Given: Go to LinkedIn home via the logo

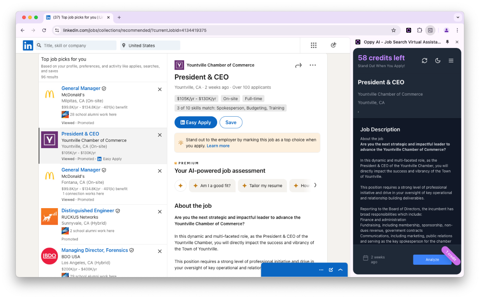Looking at the screenshot, I should pyautogui.click(x=28, y=45).
